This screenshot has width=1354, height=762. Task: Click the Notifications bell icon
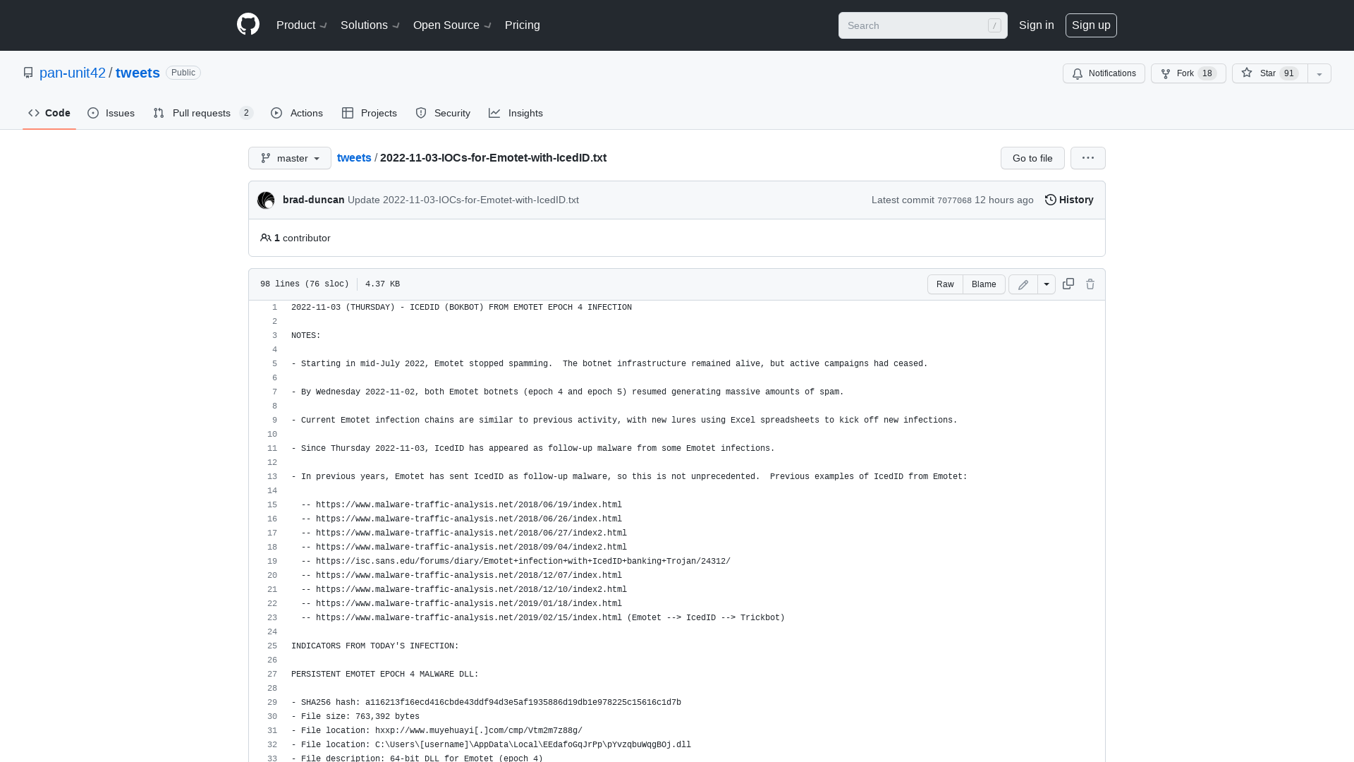tap(1078, 73)
